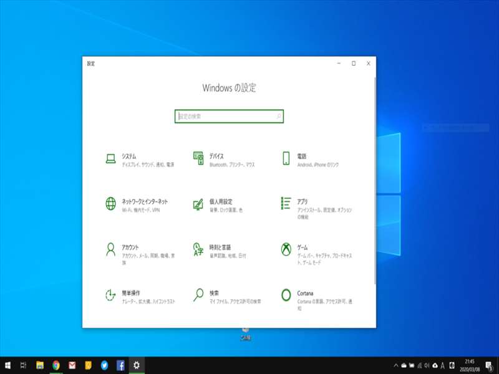The width and height of the screenshot is (499, 374).
Task: Open the ゲーム (Gaming) Xbox settings
Action: click(x=317, y=254)
